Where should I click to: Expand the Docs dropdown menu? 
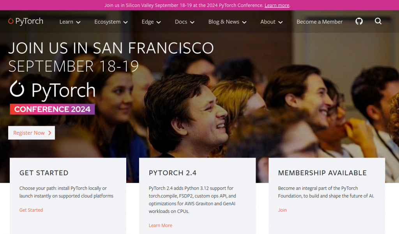(x=184, y=22)
